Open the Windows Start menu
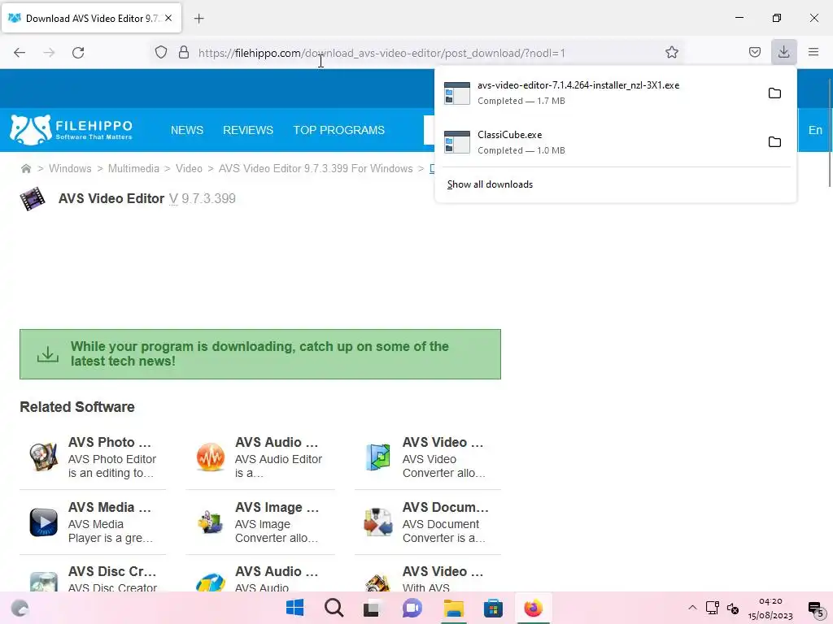 (x=294, y=608)
